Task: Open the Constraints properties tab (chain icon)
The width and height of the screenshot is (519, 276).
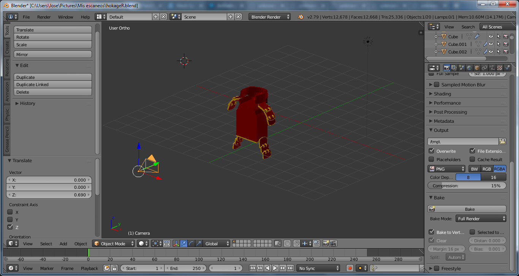Action: (484, 68)
